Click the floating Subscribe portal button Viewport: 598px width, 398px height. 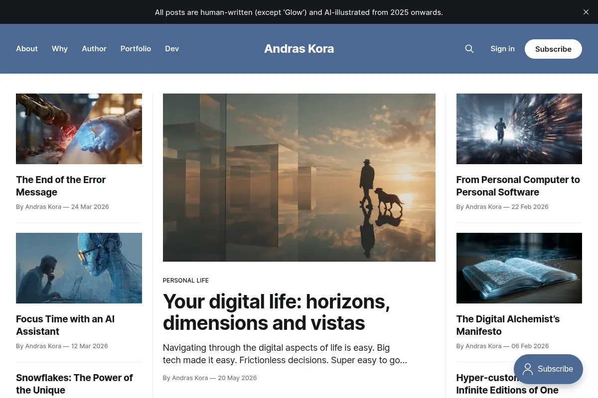coord(548,369)
